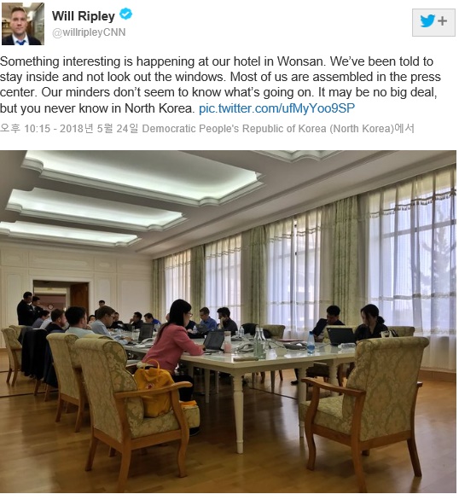459x500 pixels.
Task: Open the Democratic People's Republic of Korea location
Action: pos(268,129)
